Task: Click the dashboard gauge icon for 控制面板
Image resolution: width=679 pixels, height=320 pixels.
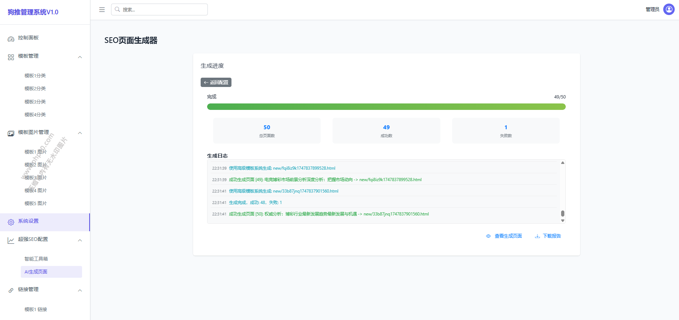Action: [x=11, y=39]
